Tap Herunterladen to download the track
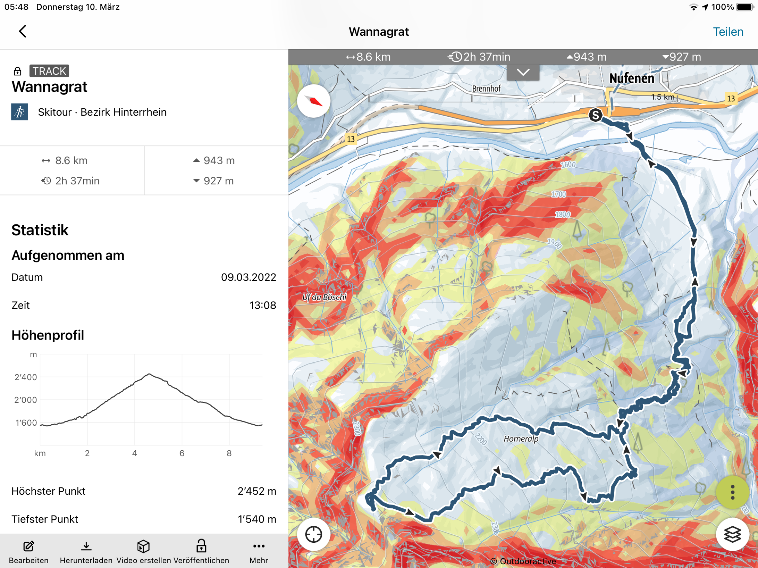The width and height of the screenshot is (758, 568). [86, 552]
